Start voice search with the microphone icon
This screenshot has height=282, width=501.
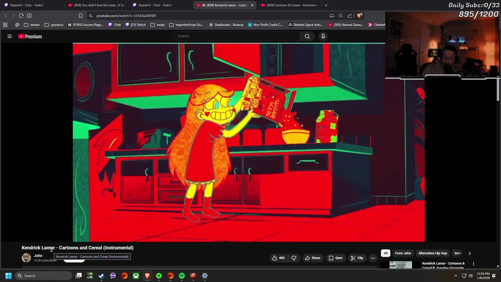click(323, 36)
